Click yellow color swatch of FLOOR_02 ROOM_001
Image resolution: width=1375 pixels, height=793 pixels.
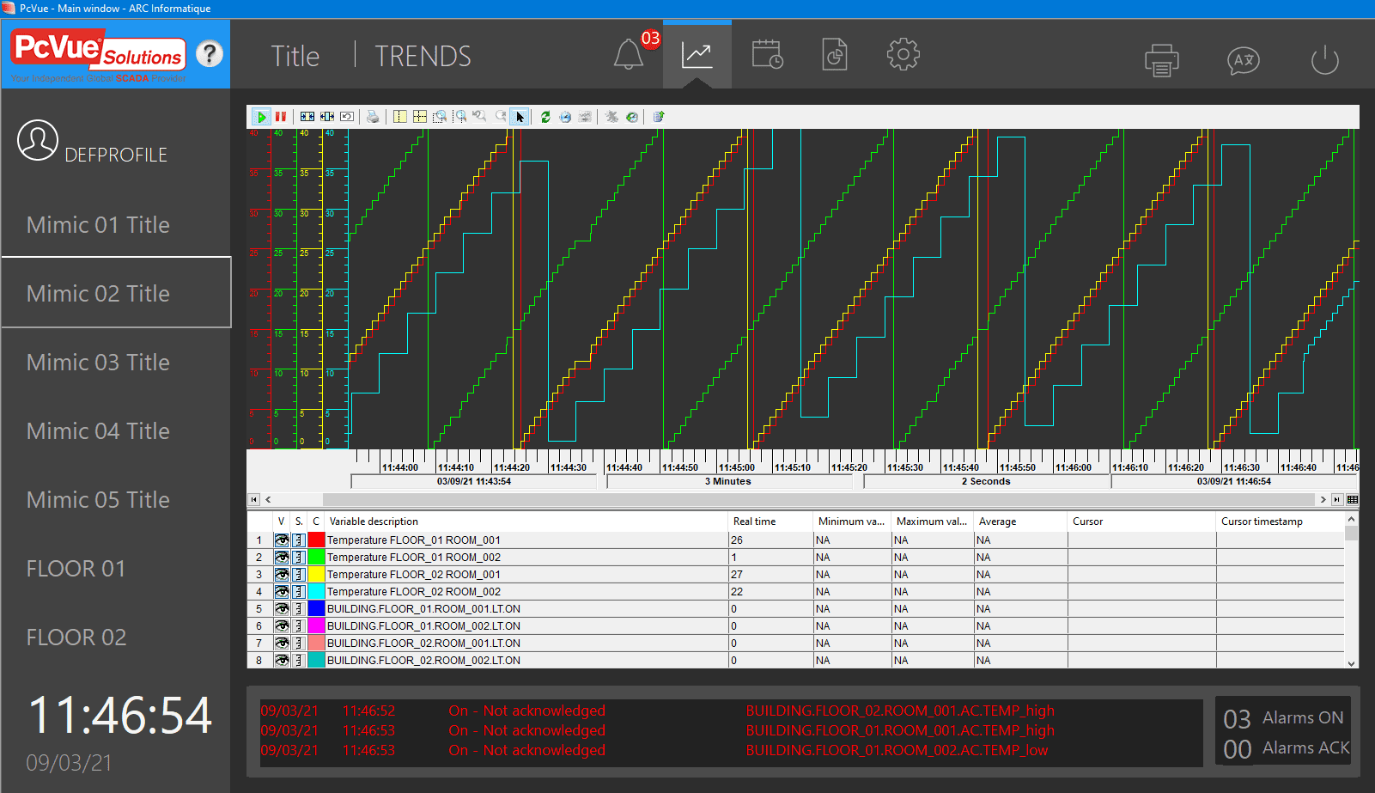(x=316, y=575)
